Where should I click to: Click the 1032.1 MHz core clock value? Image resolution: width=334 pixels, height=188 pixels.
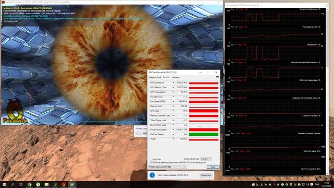(182, 83)
